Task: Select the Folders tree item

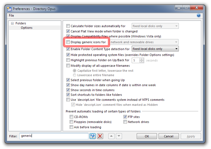Action: click(x=21, y=23)
